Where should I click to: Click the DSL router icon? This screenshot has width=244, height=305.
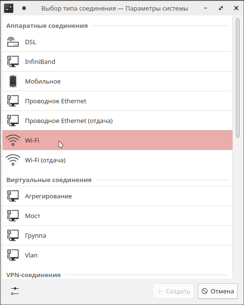coord(13,42)
